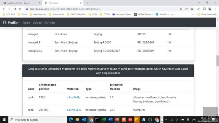Open the Microsoft Teams bookmark

(x=122, y=14)
